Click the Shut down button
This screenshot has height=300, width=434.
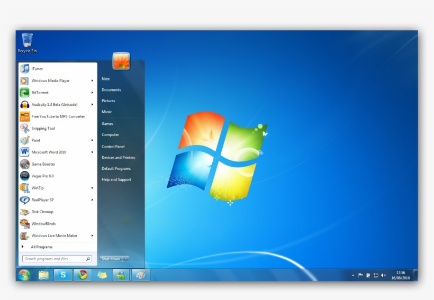pyautogui.click(x=111, y=259)
